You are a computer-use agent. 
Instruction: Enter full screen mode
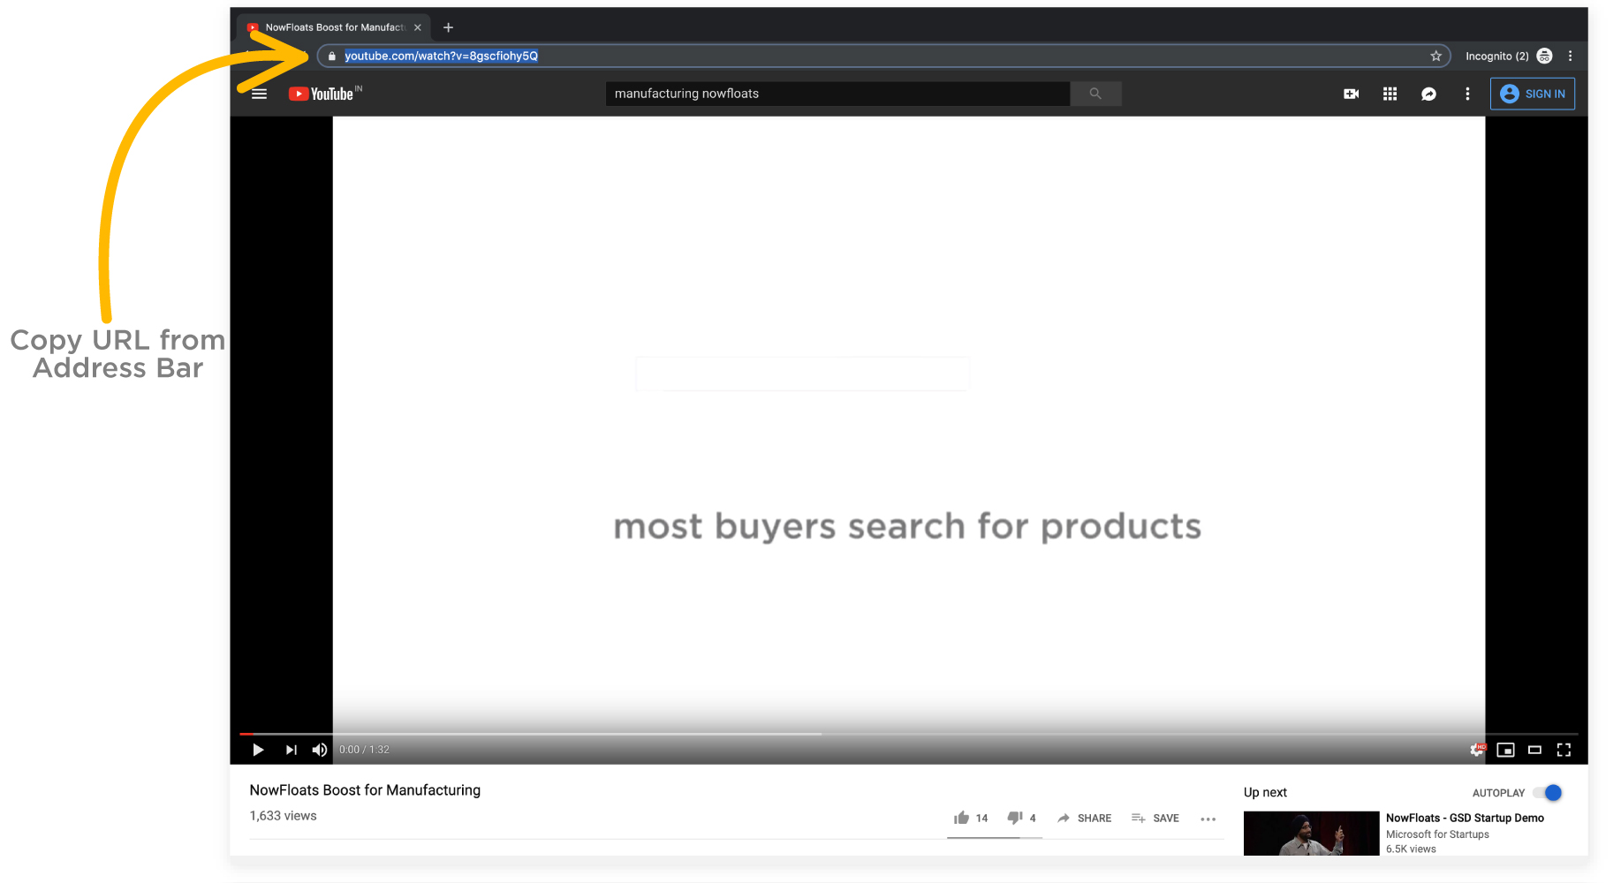tap(1564, 750)
